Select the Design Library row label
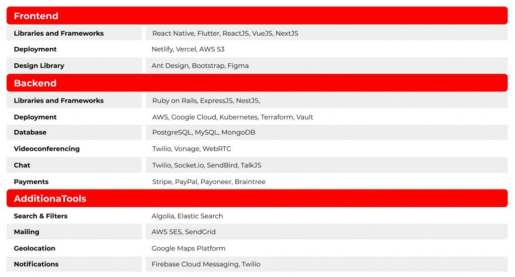Image resolution: width=515 pixels, height=277 pixels. (39, 66)
